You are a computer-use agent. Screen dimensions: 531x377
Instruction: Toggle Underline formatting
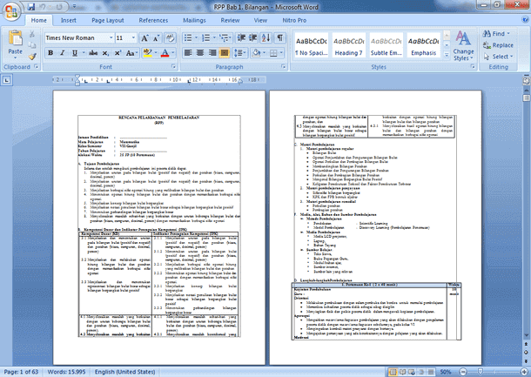[x=75, y=53]
